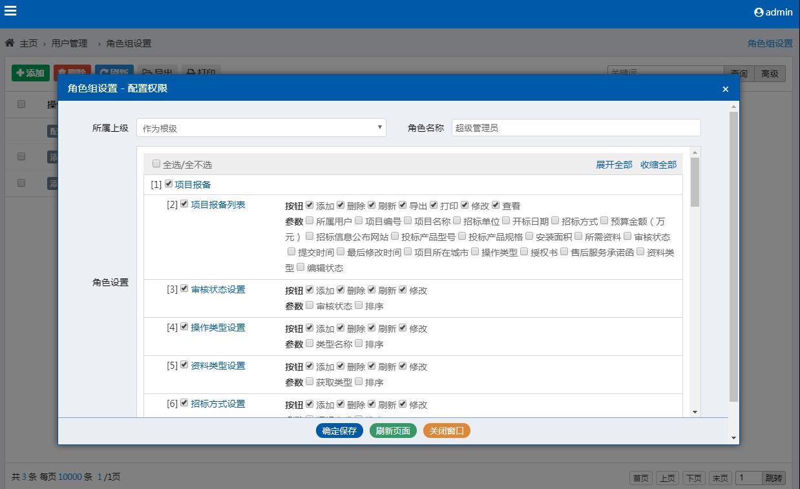Image resolution: width=800 pixels, height=489 pixels.
Task: Check the 编辑状态 parameter checkbox
Action: (x=300, y=267)
